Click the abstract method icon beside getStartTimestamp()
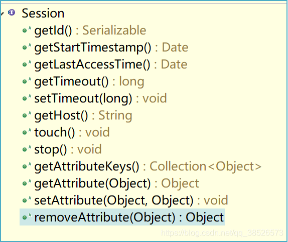288x242 pixels. (27, 47)
